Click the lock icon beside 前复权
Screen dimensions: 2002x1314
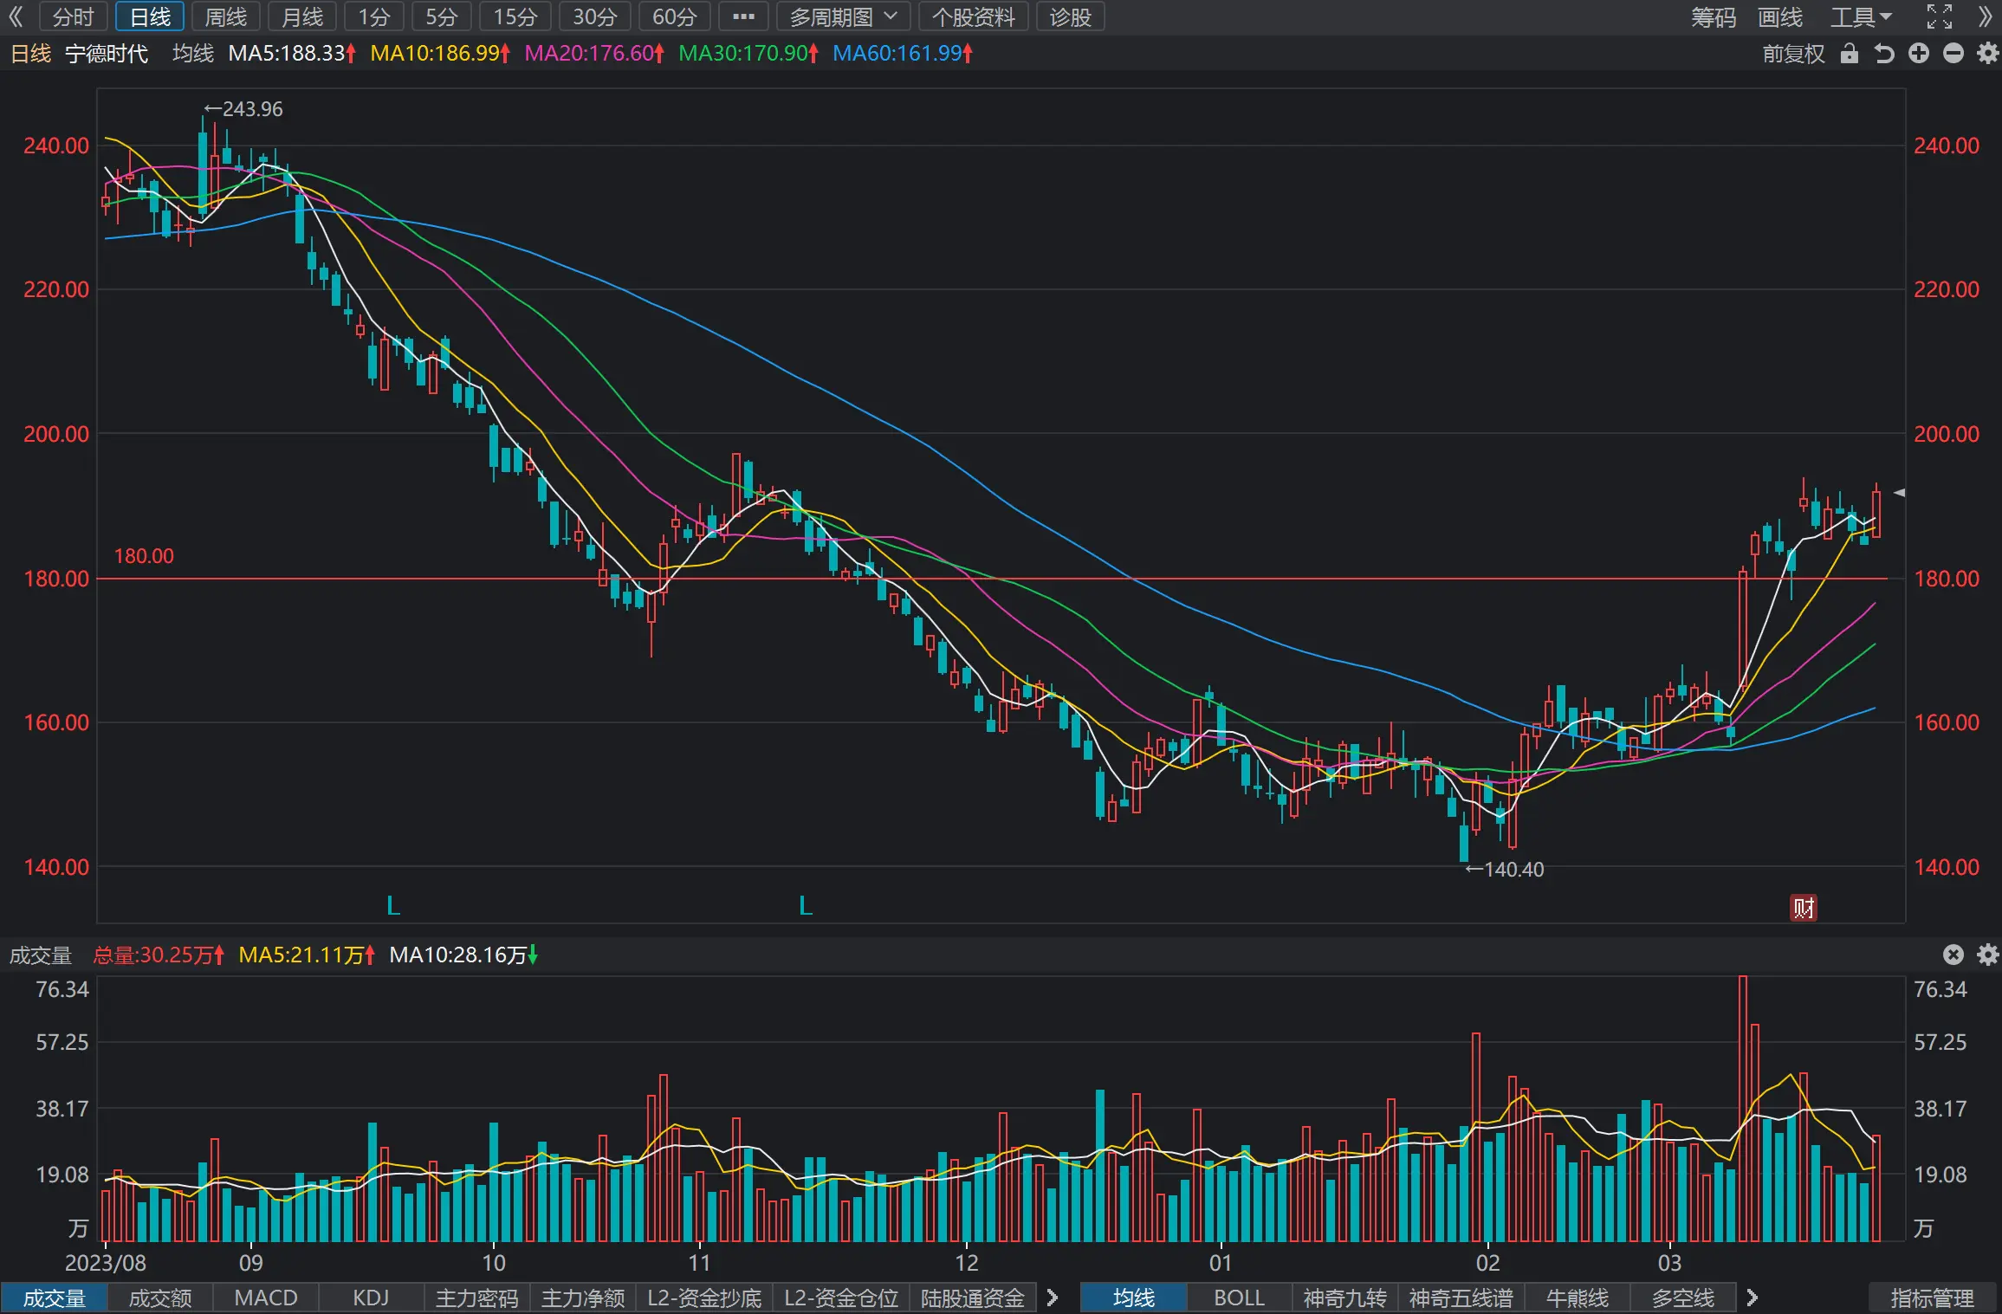[1850, 54]
